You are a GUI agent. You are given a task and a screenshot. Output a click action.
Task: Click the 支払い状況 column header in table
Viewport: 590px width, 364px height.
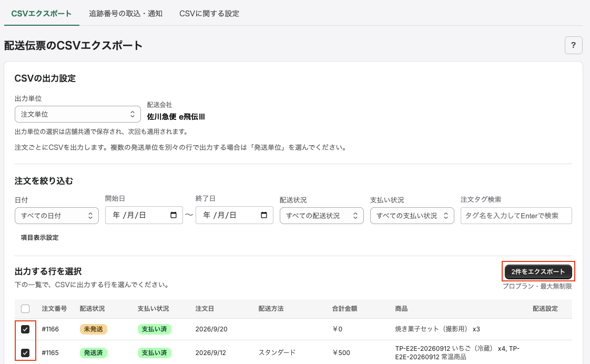[153, 309]
